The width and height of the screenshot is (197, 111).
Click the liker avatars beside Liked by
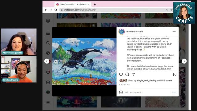(x=123, y=80)
